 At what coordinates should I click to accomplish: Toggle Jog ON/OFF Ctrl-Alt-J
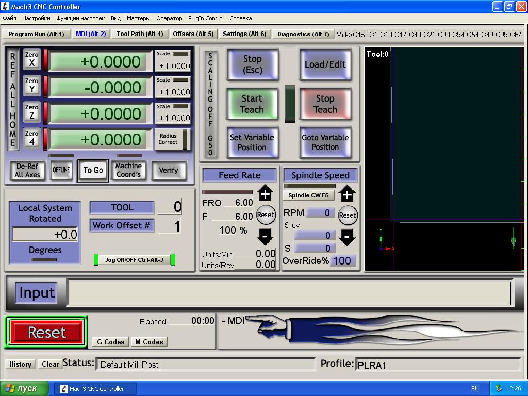[x=134, y=260]
